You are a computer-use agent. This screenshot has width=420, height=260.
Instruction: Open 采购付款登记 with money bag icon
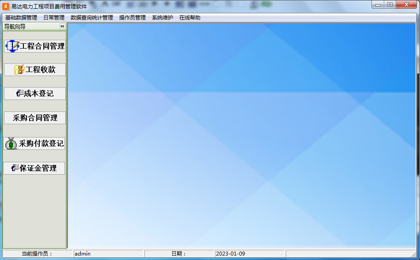pyautogui.click(x=34, y=143)
